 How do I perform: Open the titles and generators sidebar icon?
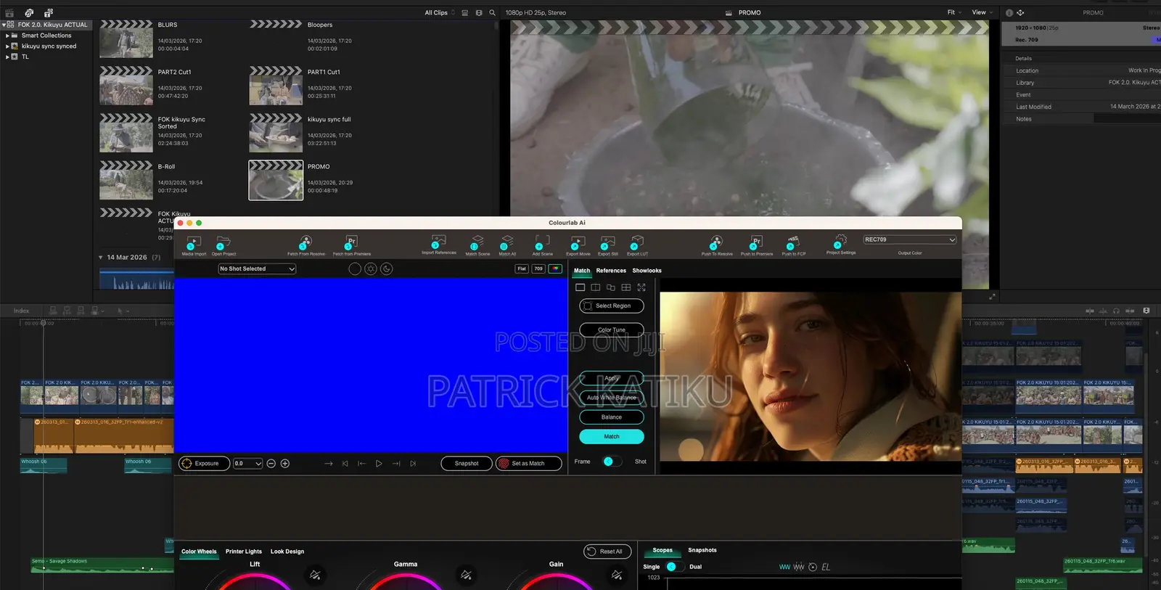[x=49, y=12]
